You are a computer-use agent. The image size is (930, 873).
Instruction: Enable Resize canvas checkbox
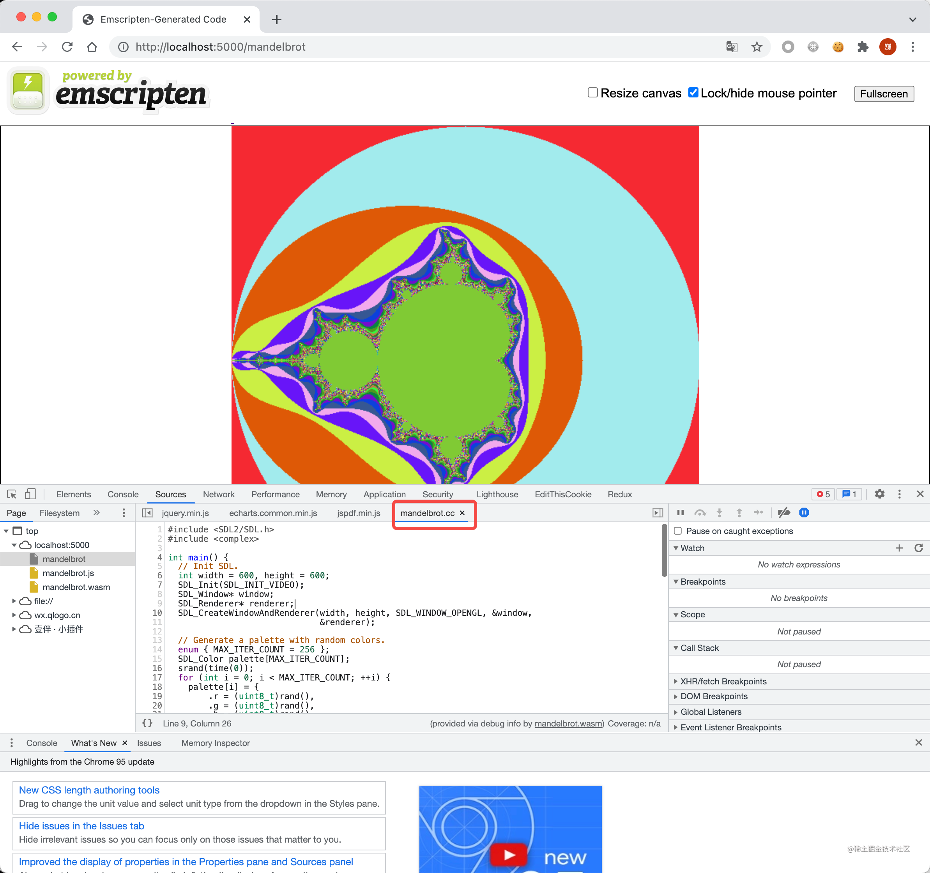[x=593, y=93]
